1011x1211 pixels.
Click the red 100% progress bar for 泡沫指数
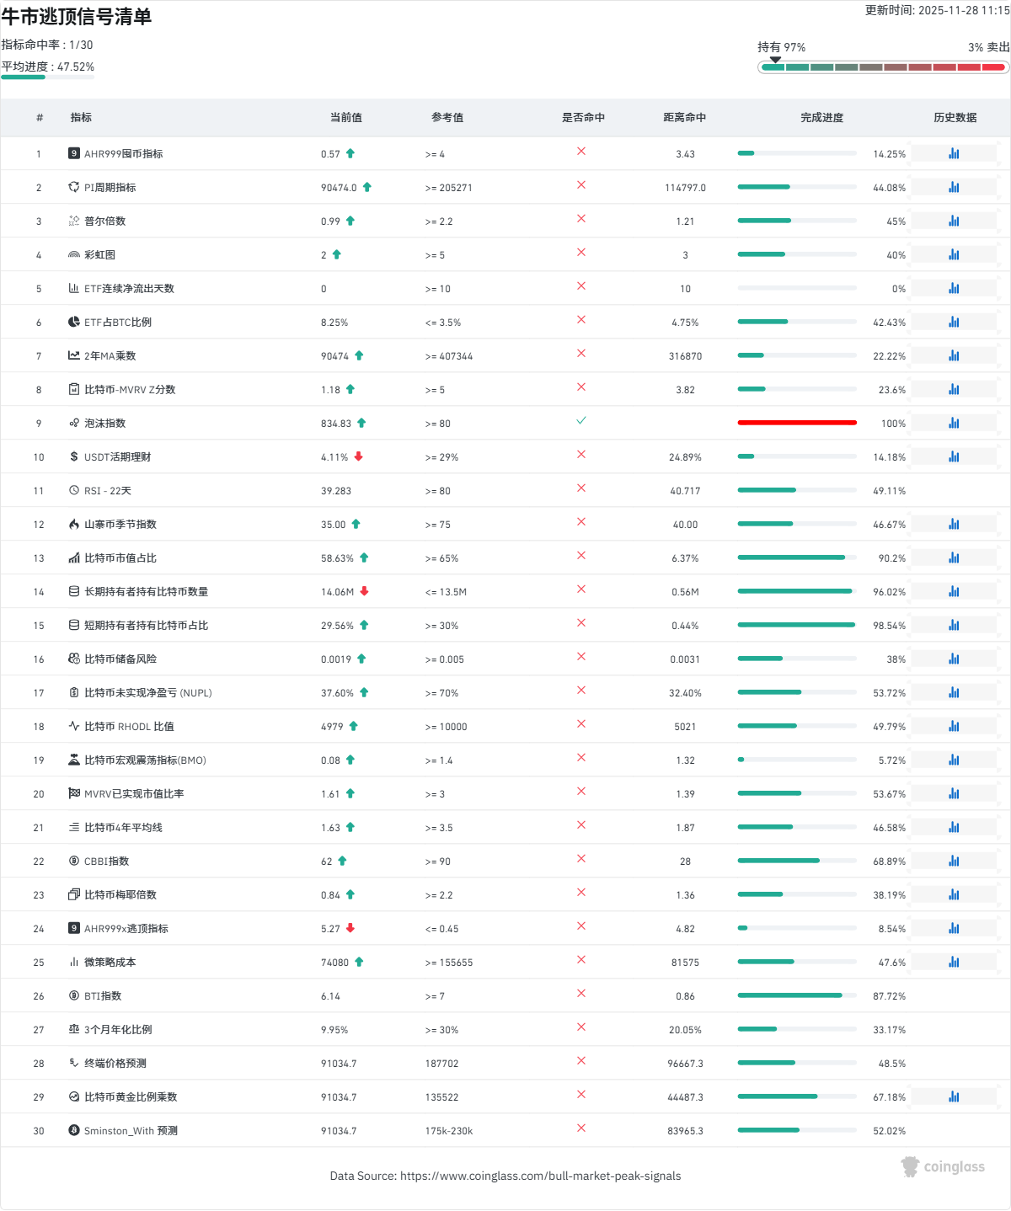click(797, 423)
